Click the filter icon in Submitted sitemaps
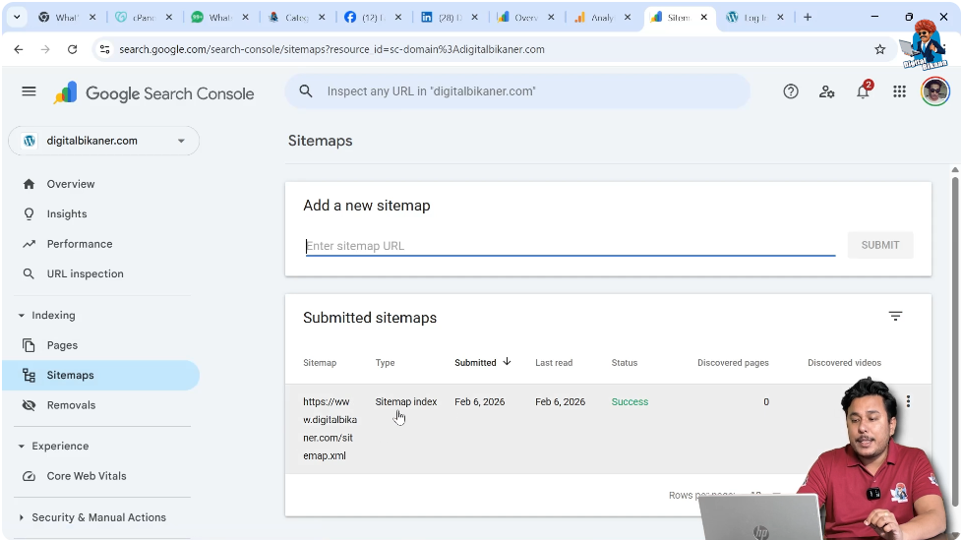 point(895,316)
